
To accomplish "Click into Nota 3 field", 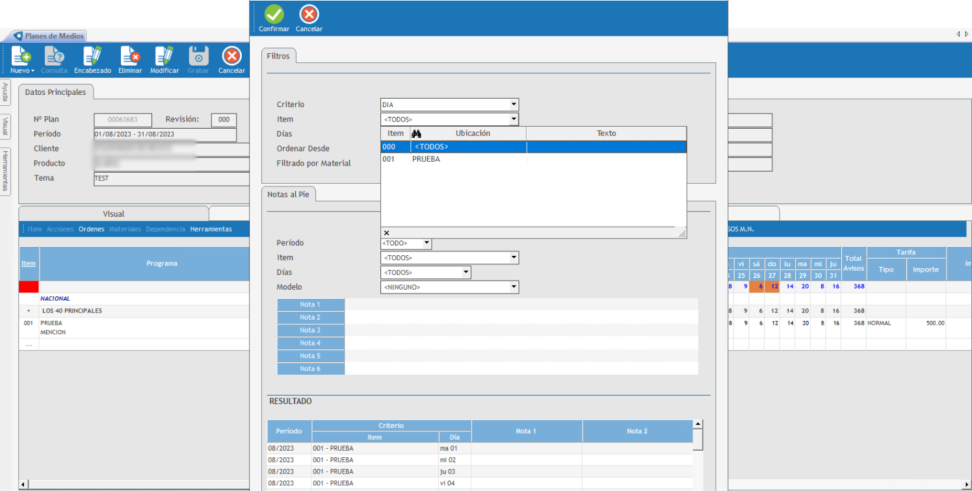I will point(521,331).
